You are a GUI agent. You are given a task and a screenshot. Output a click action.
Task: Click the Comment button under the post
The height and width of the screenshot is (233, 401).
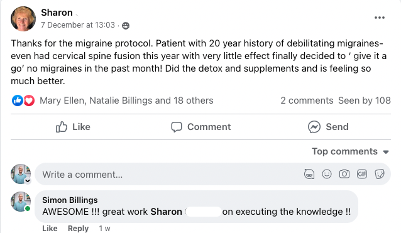point(201,127)
